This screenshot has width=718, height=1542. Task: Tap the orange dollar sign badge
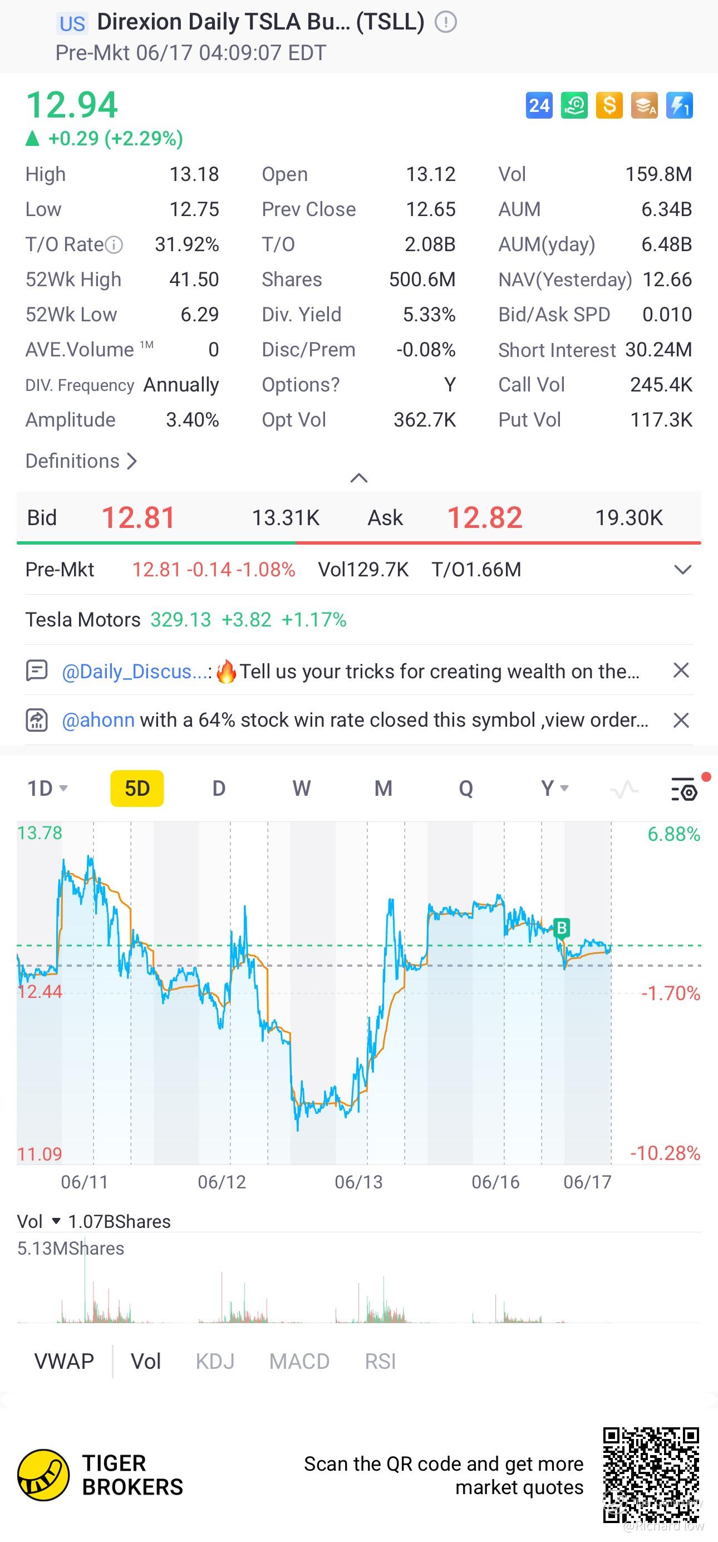[x=609, y=106]
